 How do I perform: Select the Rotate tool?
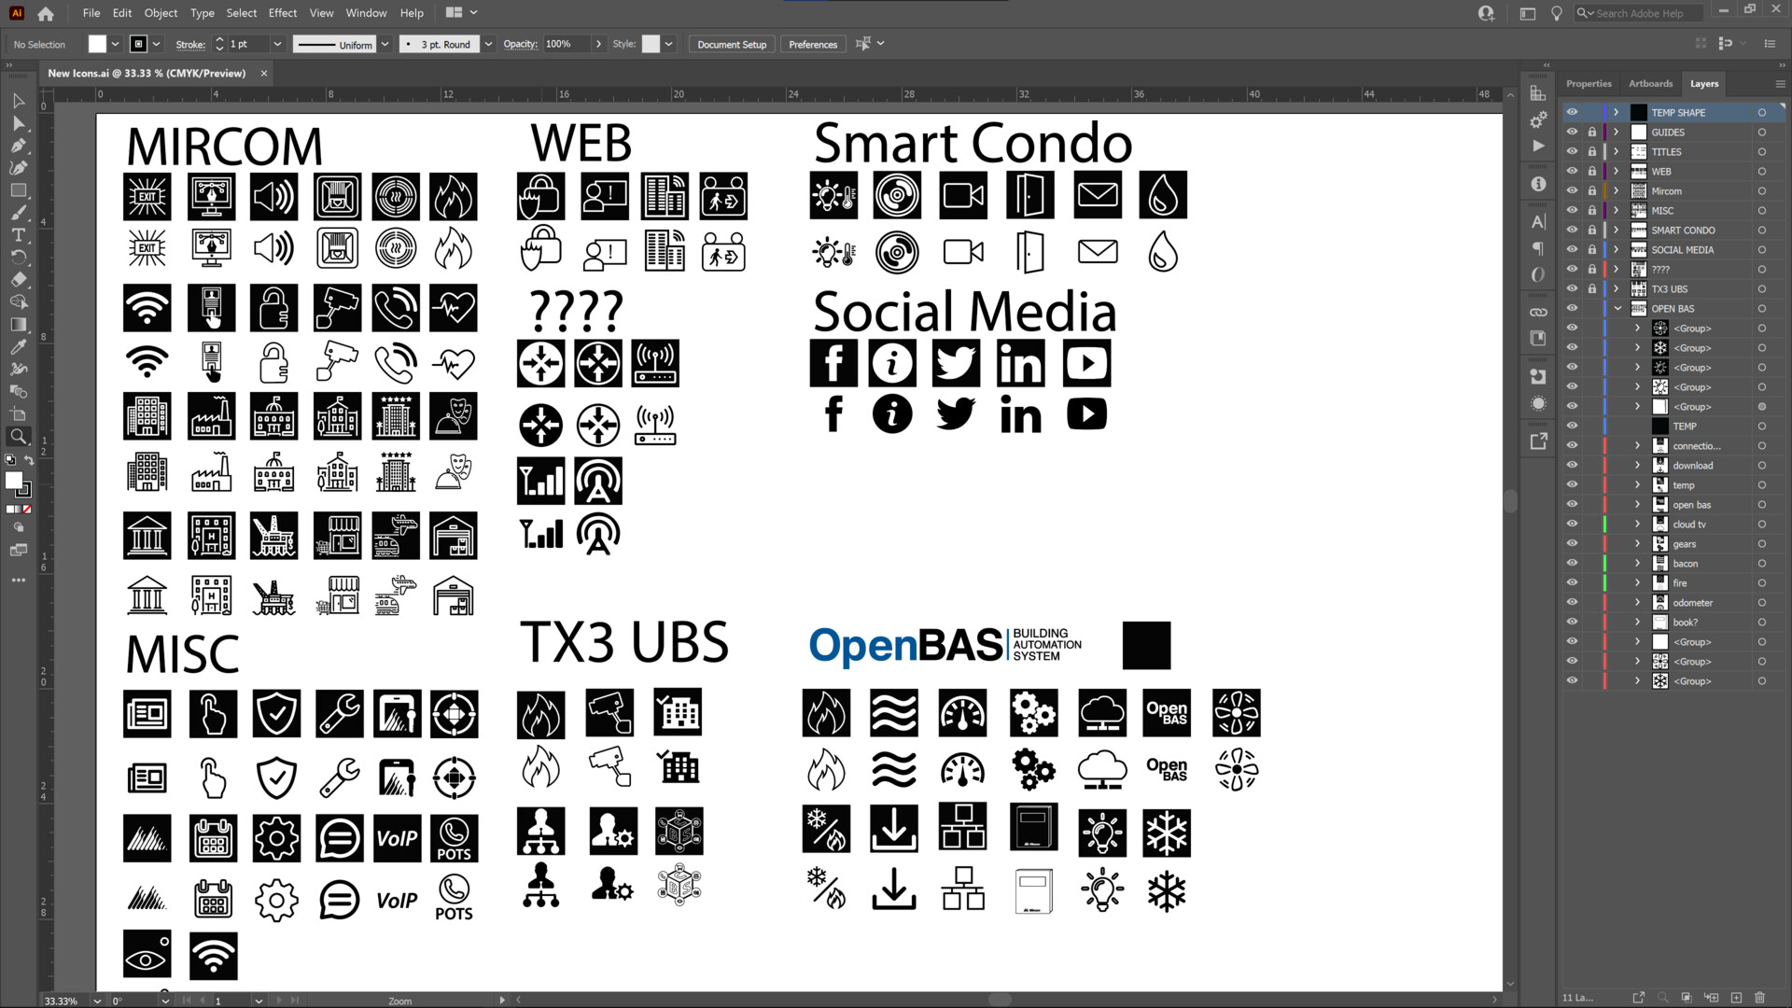click(19, 258)
